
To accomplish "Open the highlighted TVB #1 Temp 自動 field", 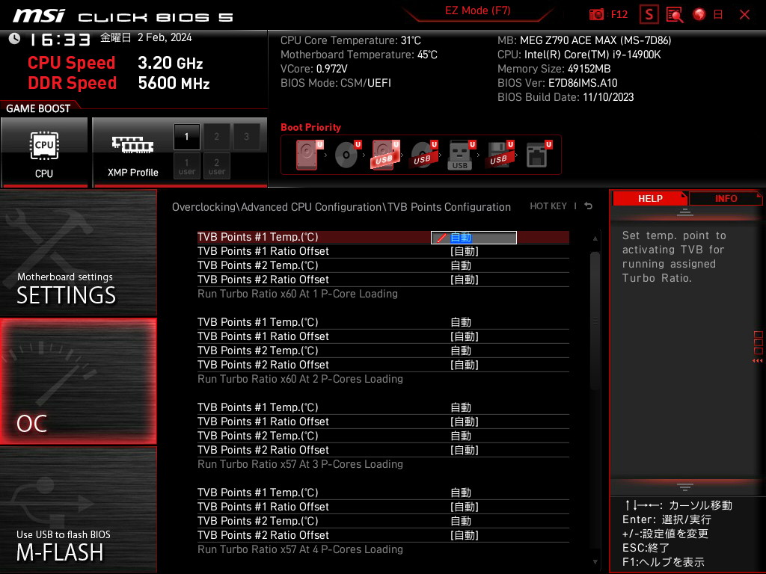I will point(474,237).
